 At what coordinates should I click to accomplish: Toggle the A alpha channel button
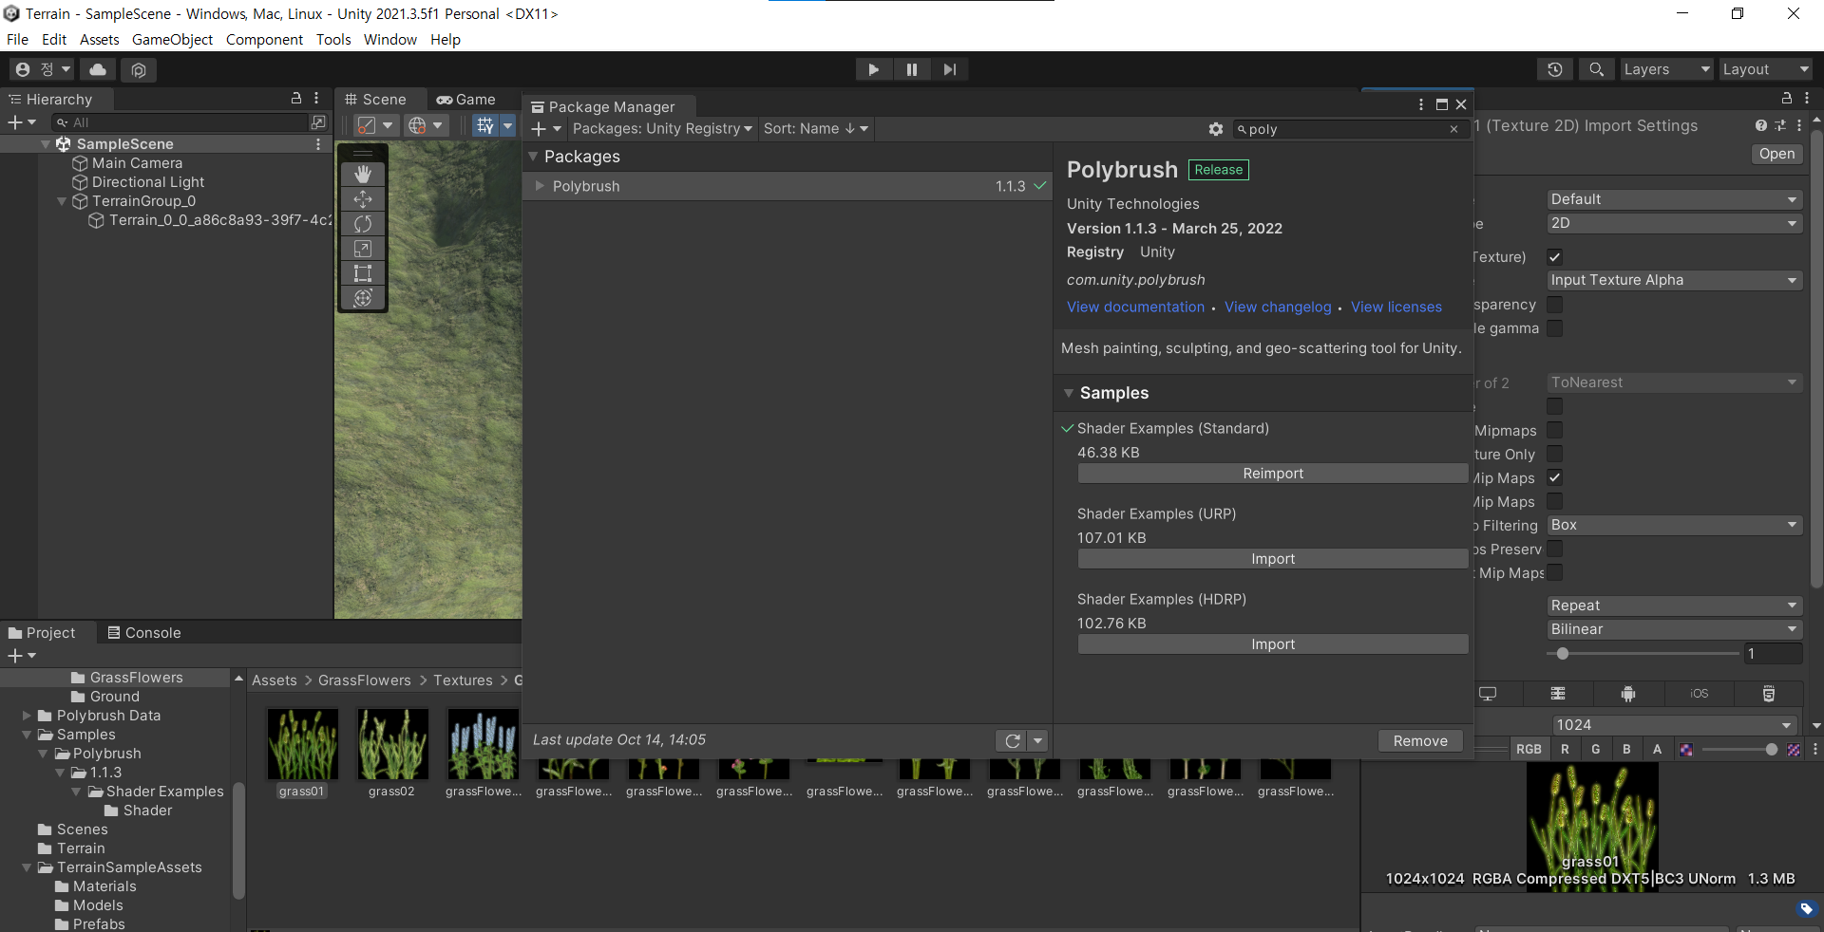click(x=1657, y=750)
